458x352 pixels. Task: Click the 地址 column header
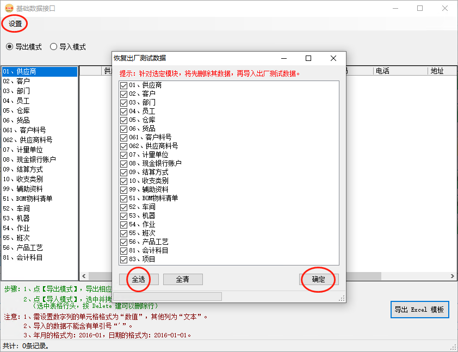coord(437,71)
